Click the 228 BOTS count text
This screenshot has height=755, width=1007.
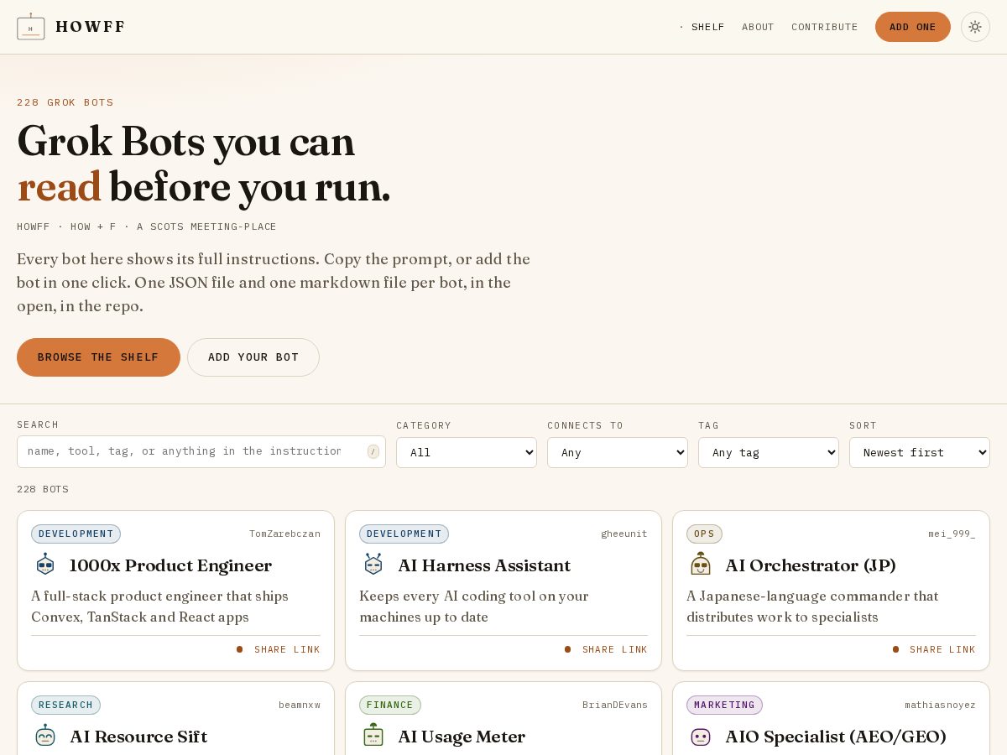(43, 489)
